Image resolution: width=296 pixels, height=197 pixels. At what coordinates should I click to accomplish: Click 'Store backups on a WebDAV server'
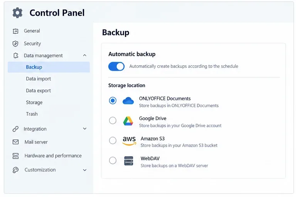tap(174, 166)
